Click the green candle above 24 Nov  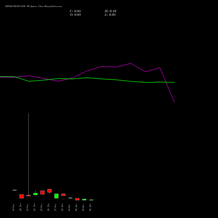pos(35,194)
